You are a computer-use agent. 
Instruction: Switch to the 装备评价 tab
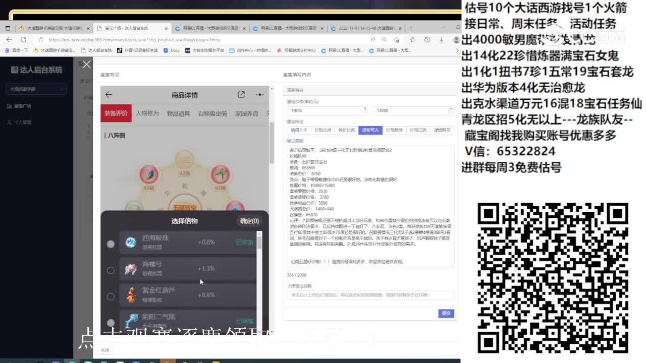[116, 113]
